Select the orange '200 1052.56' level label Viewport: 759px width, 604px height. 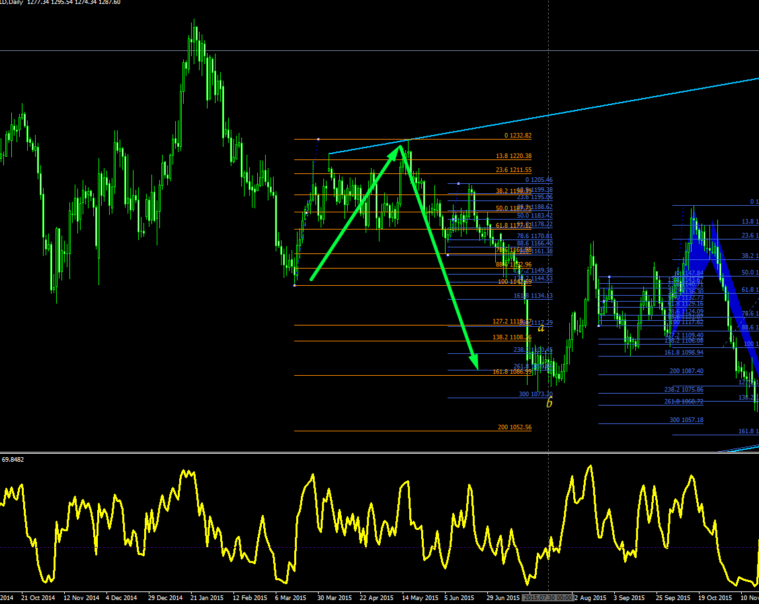click(x=514, y=427)
